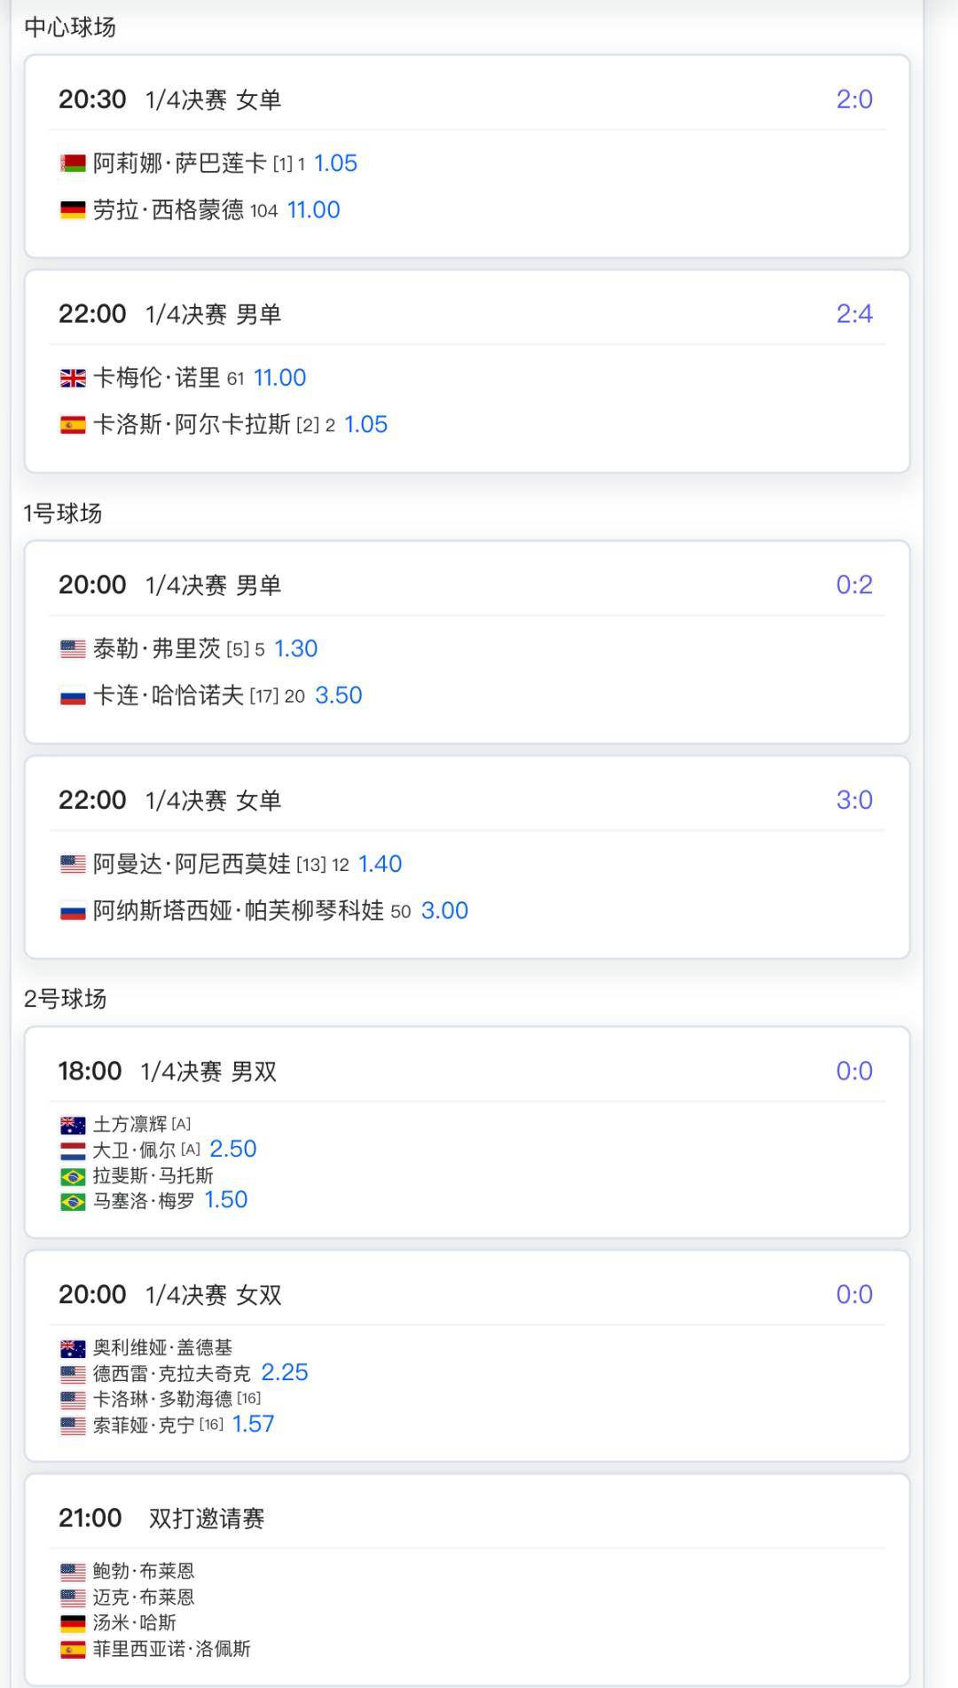Click the Australian flag beside 奥利维娅·盖德基
Screen dimensions: 958x1688
coord(73,1348)
